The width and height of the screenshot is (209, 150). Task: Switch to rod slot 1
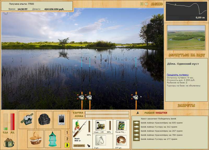(67, 132)
